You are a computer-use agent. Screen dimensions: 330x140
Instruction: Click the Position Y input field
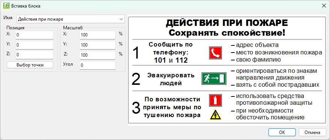coord(35,45)
